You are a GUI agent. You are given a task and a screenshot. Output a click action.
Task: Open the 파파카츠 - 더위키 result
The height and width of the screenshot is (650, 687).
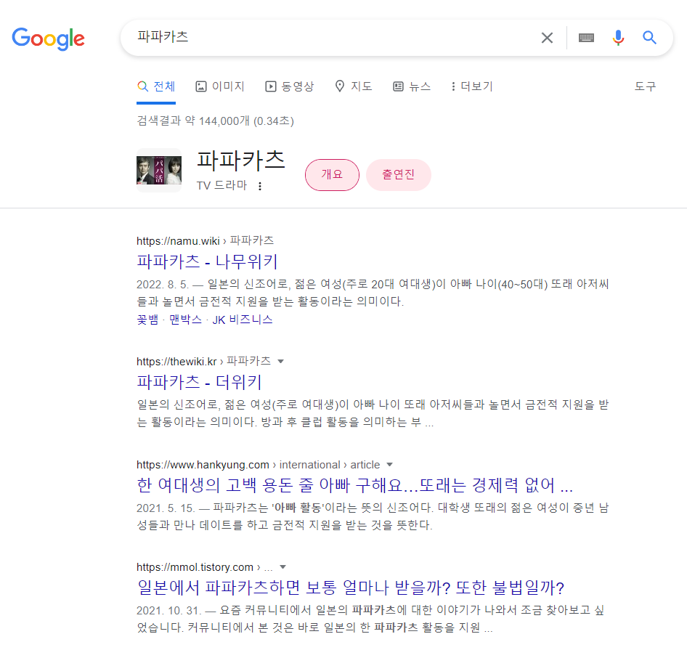point(200,382)
